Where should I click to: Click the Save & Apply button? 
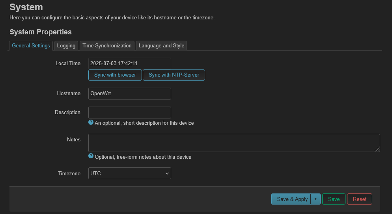291,199
